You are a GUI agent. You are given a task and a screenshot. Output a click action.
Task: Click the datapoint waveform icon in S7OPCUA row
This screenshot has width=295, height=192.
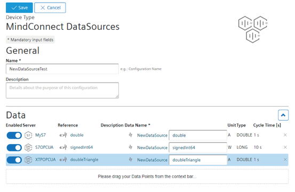click(131, 147)
